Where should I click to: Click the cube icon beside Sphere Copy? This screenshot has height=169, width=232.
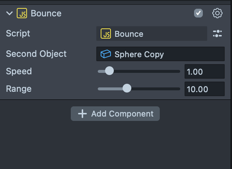(x=106, y=54)
